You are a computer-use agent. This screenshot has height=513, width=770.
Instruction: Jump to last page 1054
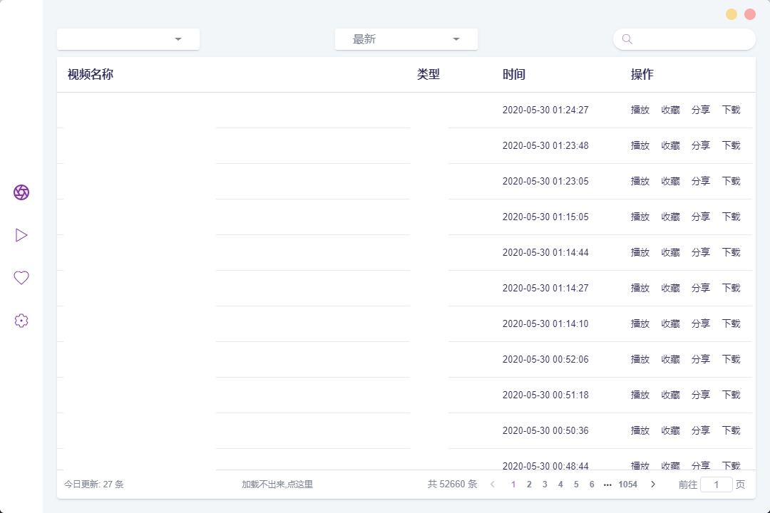[628, 484]
